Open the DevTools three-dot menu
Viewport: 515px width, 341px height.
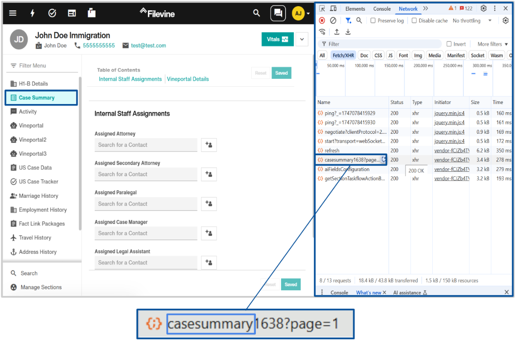click(x=495, y=9)
